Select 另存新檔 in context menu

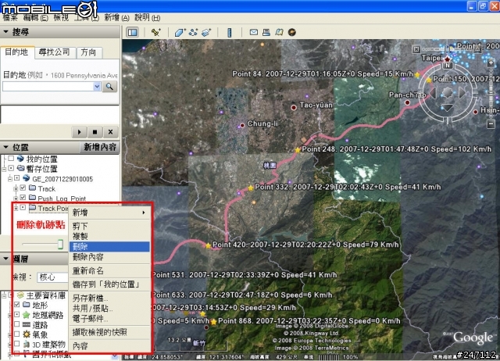pos(109,298)
